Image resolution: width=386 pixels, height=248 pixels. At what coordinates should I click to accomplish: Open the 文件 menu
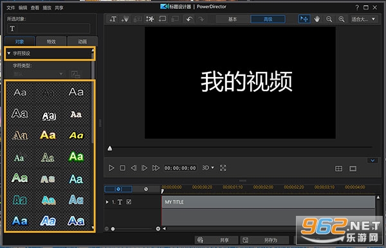click(x=10, y=8)
